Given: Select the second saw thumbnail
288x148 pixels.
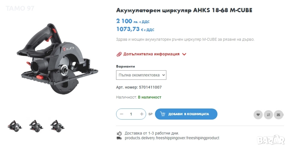Looking at the screenshot, I should coord(36,126).
